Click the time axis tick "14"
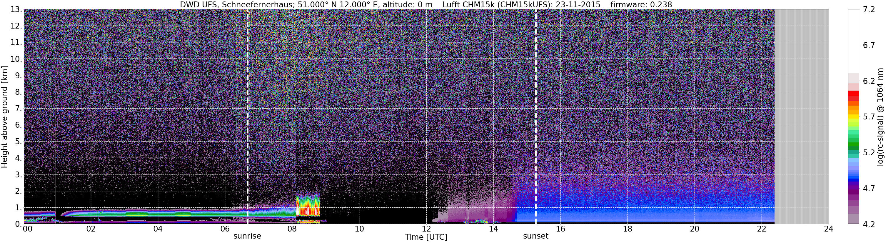This screenshot has width=886, height=243. point(493,229)
